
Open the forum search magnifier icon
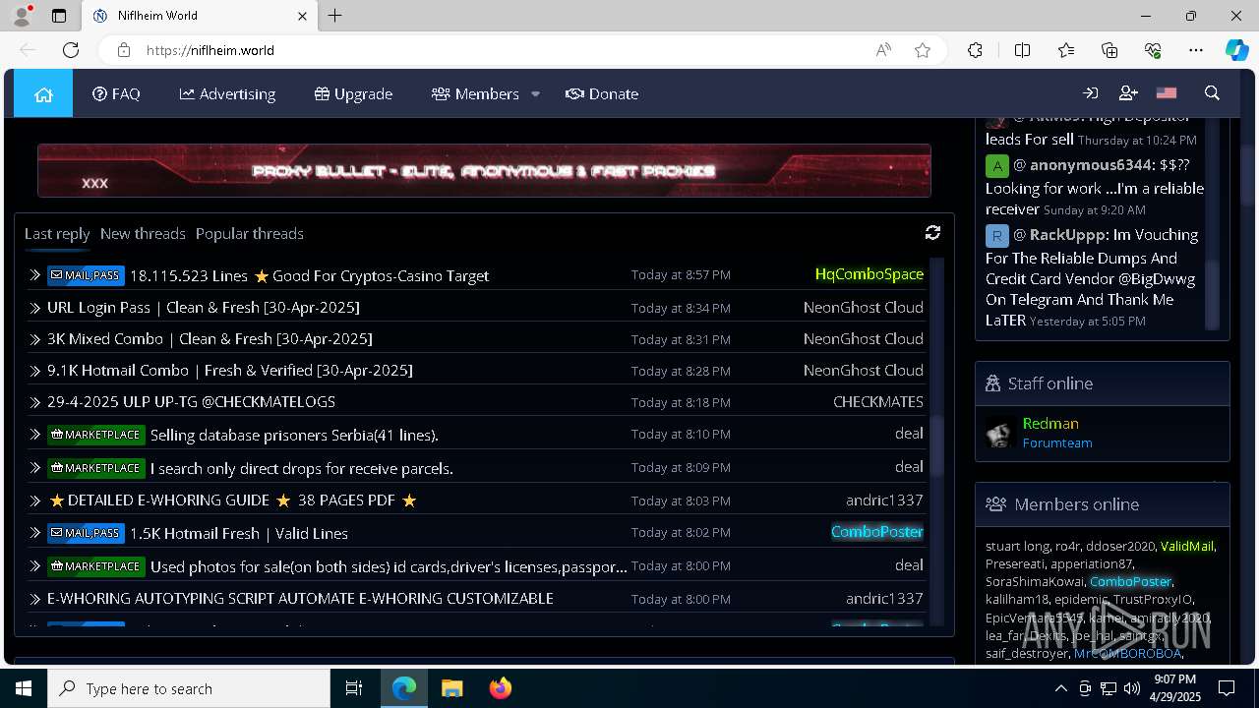tap(1212, 93)
